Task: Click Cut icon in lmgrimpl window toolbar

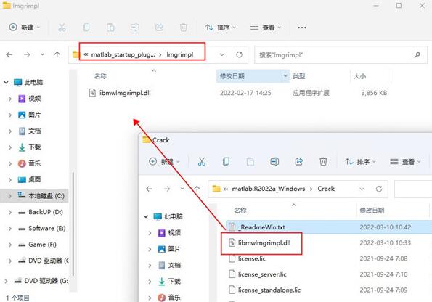Action: [62, 28]
